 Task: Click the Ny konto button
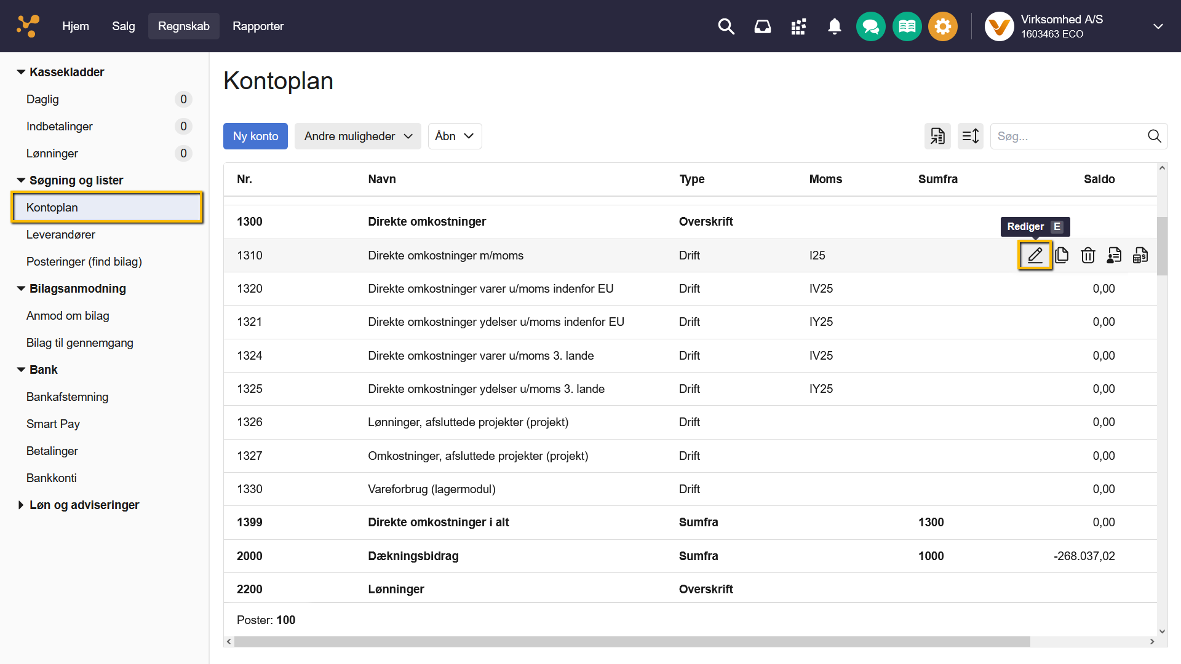(255, 136)
